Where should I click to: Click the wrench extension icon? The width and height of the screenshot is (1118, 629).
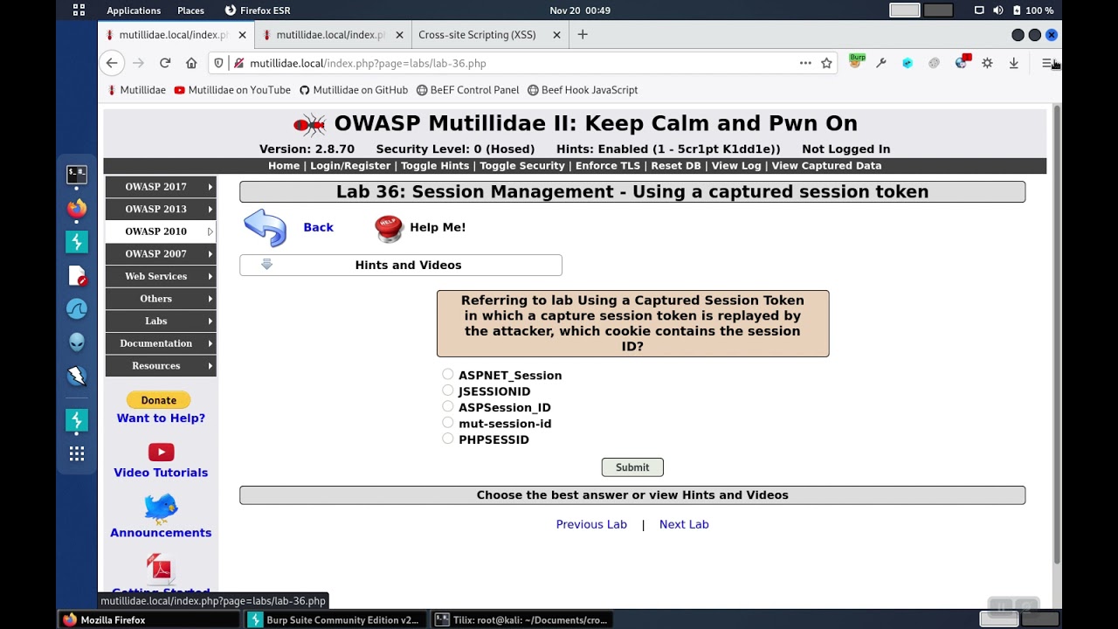pos(881,63)
